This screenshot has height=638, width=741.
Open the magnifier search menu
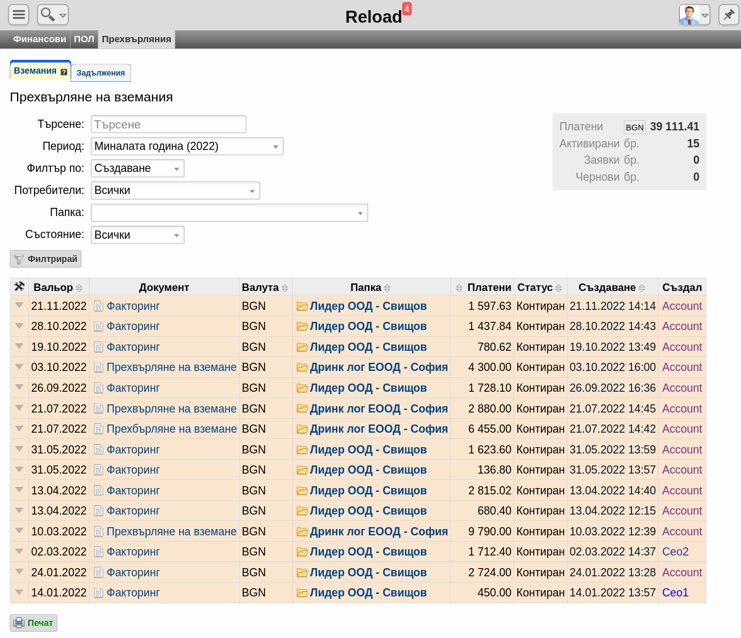click(53, 14)
